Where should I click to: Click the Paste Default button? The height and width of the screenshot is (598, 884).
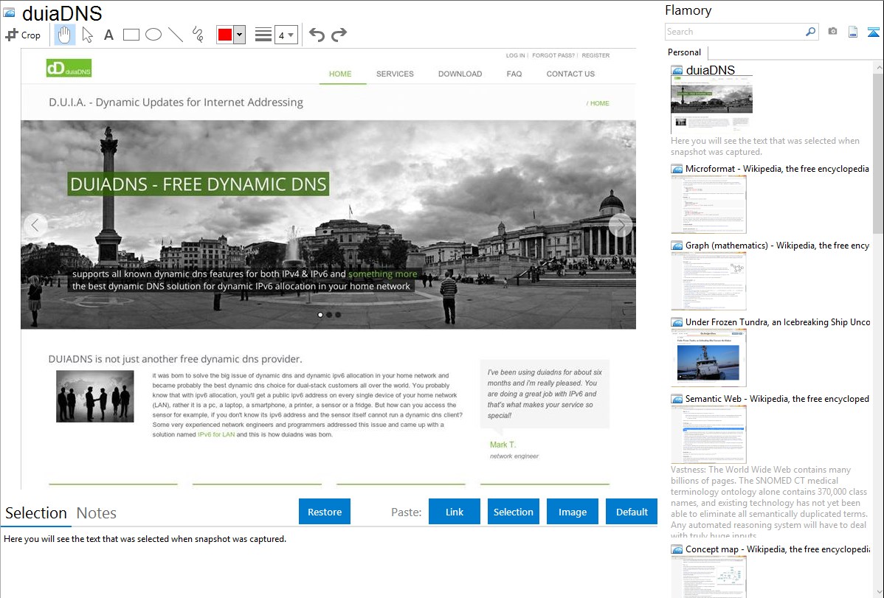click(632, 511)
